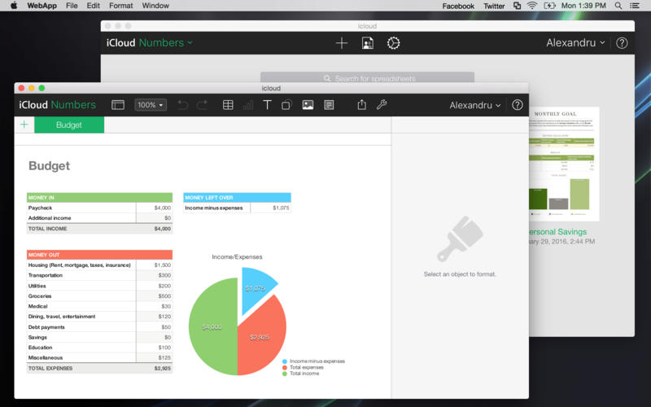The image size is (651, 407).
Task: Click the Share icon in front window
Action: click(x=362, y=105)
